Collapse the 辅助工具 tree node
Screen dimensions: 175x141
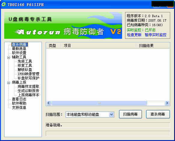click(8, 57)
